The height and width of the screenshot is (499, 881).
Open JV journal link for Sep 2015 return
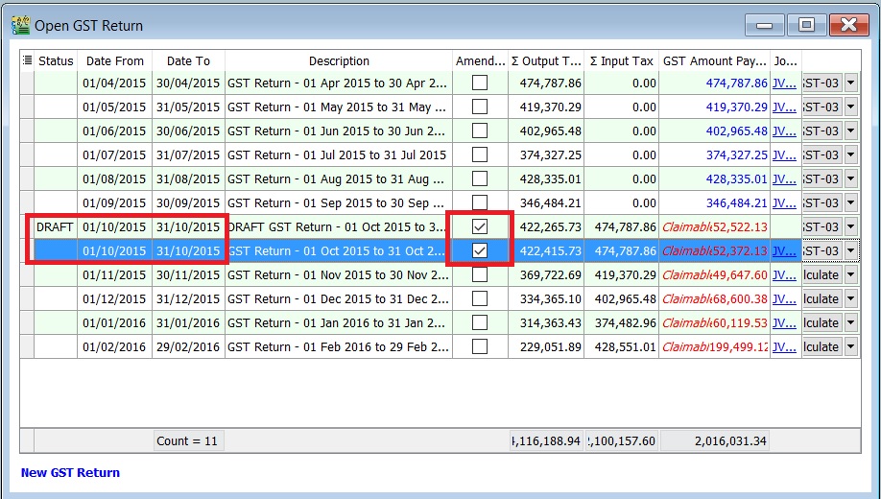[784, 203]
